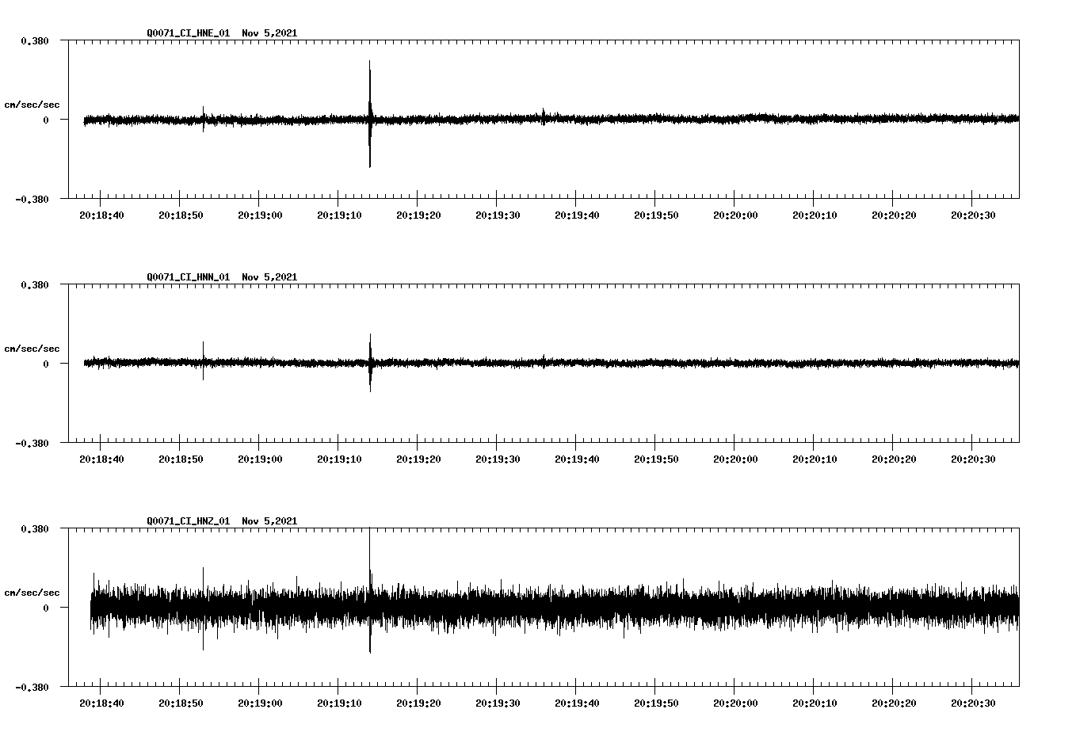Select the -0.380 lower limit on HNZ axis
Image resolution: width=1076 pixels, height=732 pixels.
(32, 687)
